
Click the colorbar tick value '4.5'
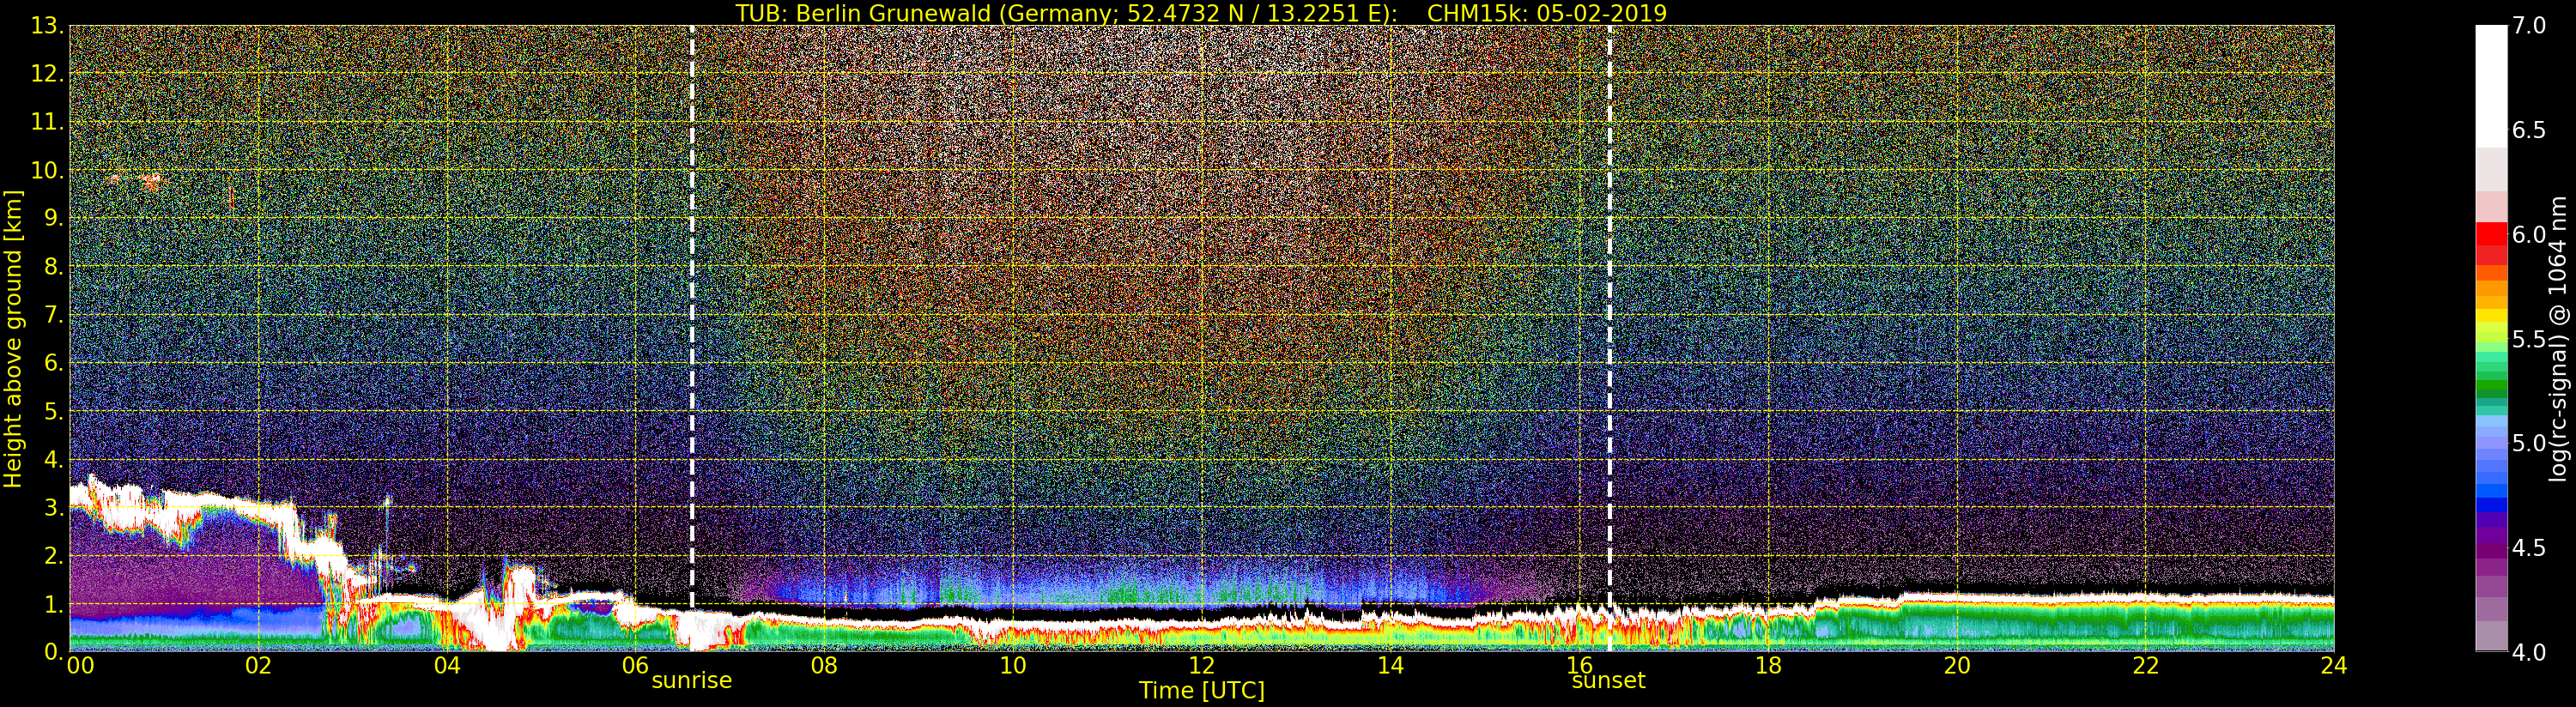tap(2529, 548)
